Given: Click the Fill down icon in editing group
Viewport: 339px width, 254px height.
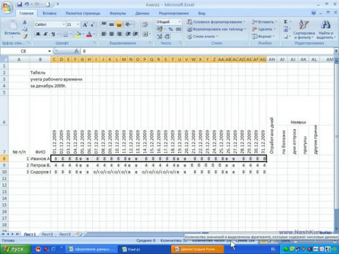Looking at the screenshot, I should click(x=285, y=29).
